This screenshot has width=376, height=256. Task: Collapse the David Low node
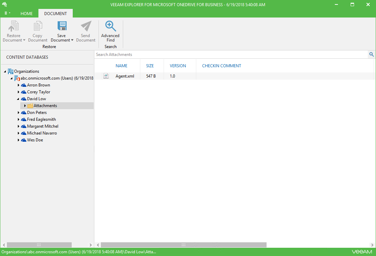click(18, 99)
